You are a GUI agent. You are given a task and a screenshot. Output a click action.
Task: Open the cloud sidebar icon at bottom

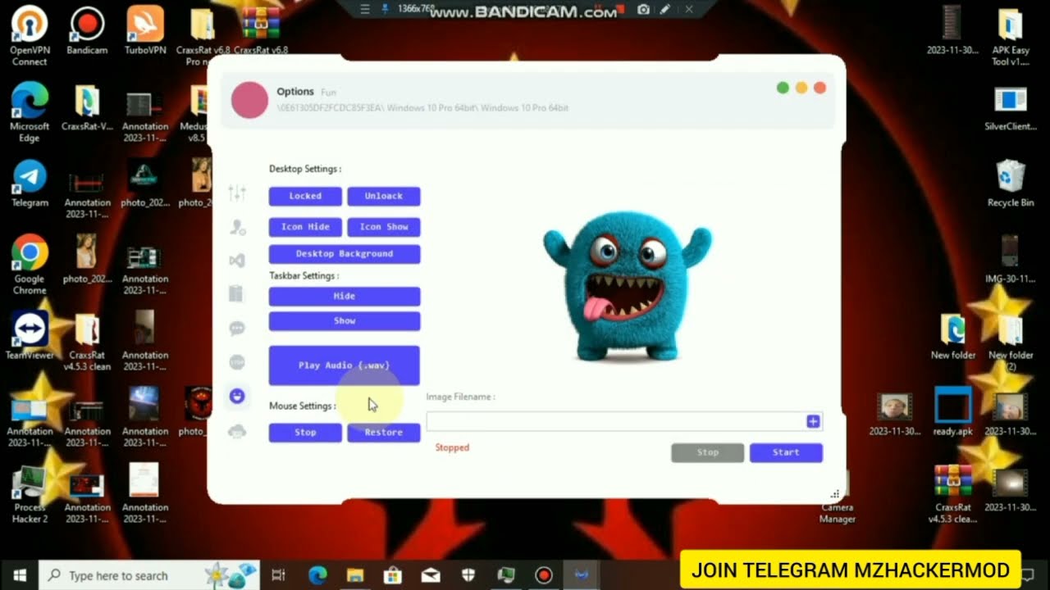point(237,431)
